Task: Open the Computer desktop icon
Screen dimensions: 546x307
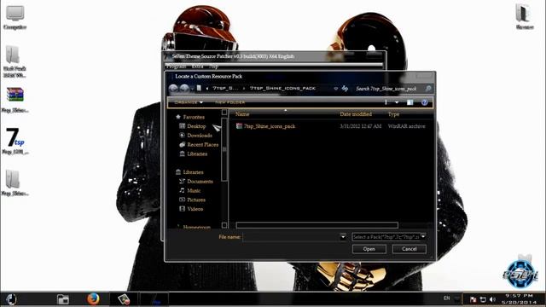Action: (15, 17)
